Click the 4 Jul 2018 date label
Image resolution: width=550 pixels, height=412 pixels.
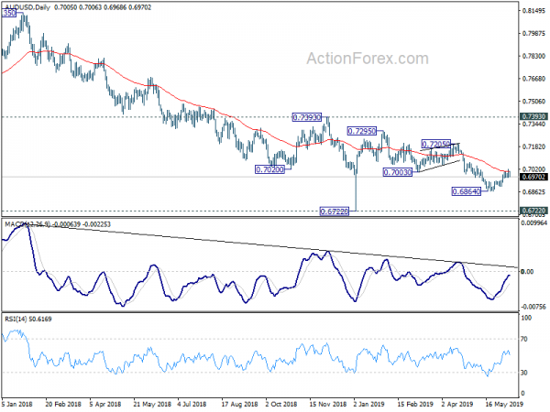pyautogui.click(x=192, y=404)
